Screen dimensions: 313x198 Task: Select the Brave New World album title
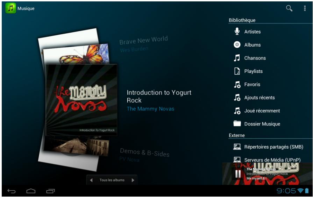pos(143,40)
